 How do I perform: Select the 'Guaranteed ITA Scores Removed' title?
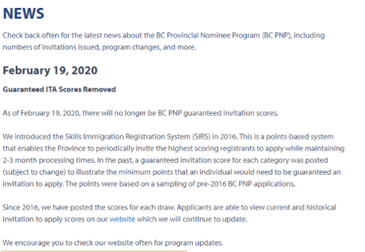tap(59, 89)
